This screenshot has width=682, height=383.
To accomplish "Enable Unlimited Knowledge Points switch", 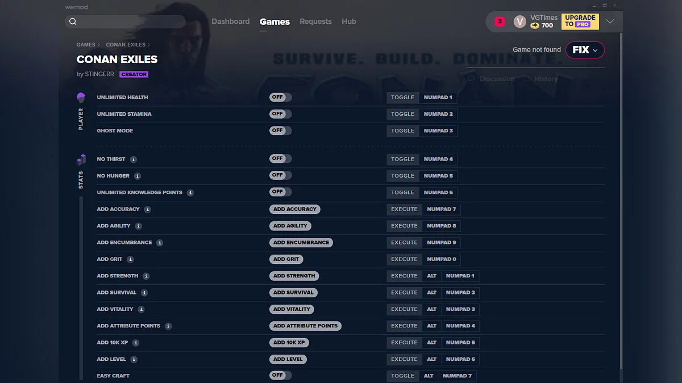I will click(280, 192).
